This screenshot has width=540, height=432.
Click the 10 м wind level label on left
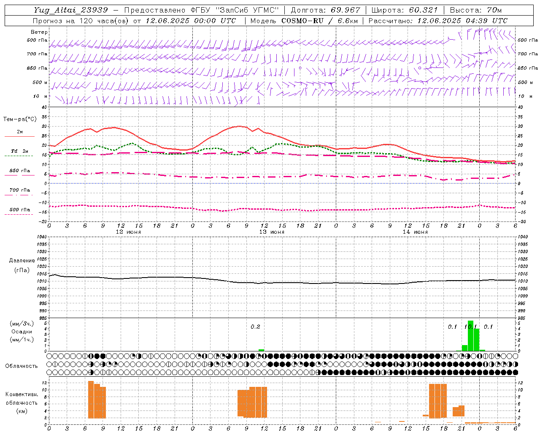(40, 96)
